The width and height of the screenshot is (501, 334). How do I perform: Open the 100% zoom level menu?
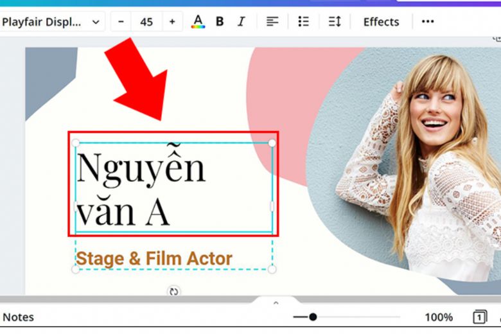click(x=439, y=317)
